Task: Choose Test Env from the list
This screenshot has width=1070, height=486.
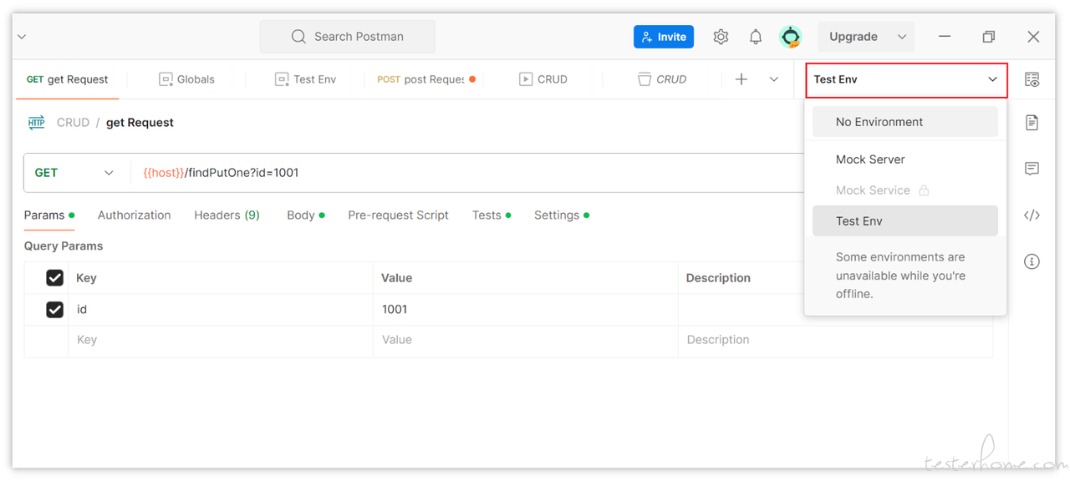Action: 905,221
